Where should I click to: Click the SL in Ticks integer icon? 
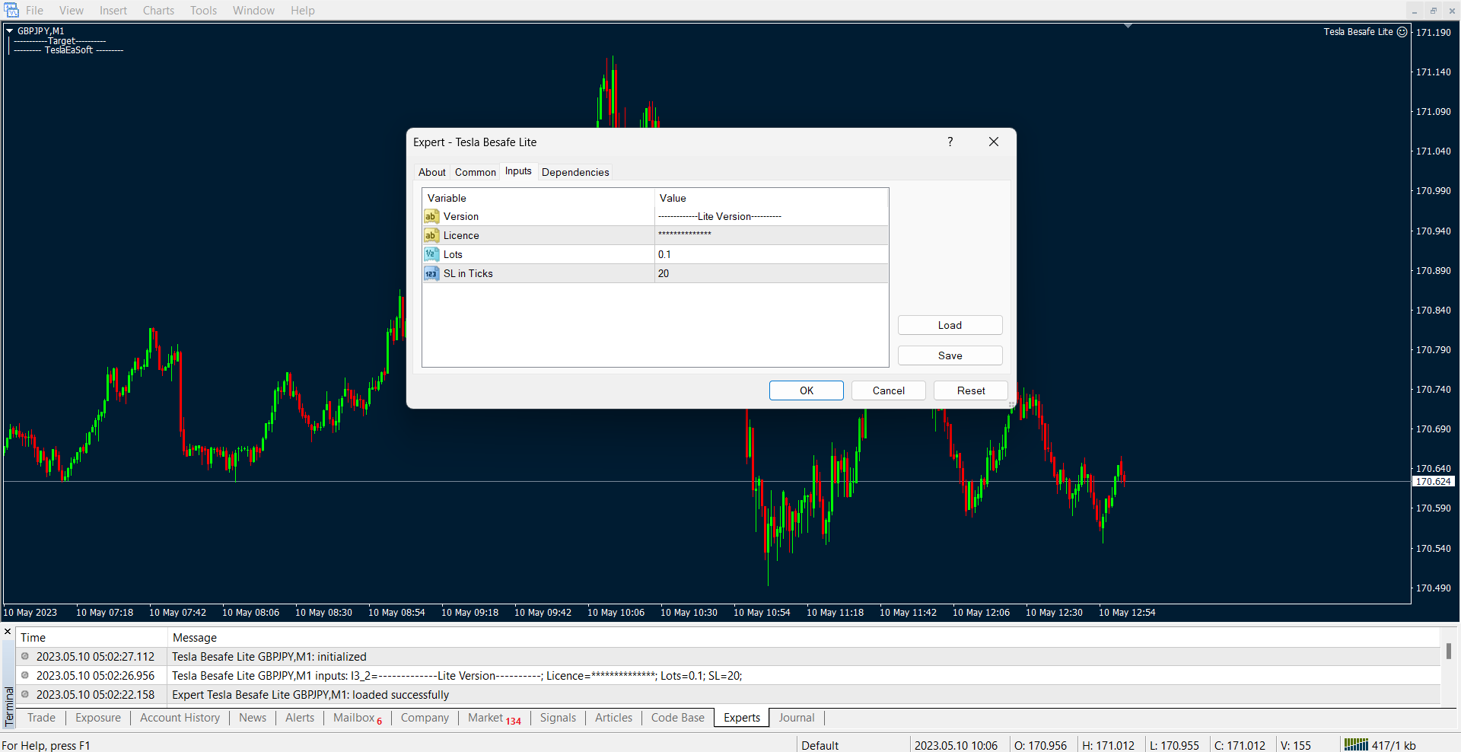(431, 274)
